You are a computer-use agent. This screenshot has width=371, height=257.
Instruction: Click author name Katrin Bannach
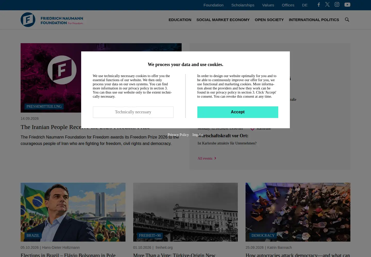click(x=280, y=247)
